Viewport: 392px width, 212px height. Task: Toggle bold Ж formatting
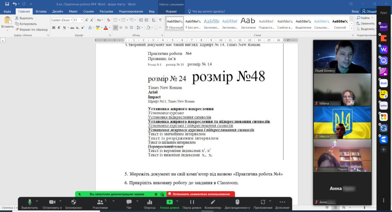pos(54,27)
